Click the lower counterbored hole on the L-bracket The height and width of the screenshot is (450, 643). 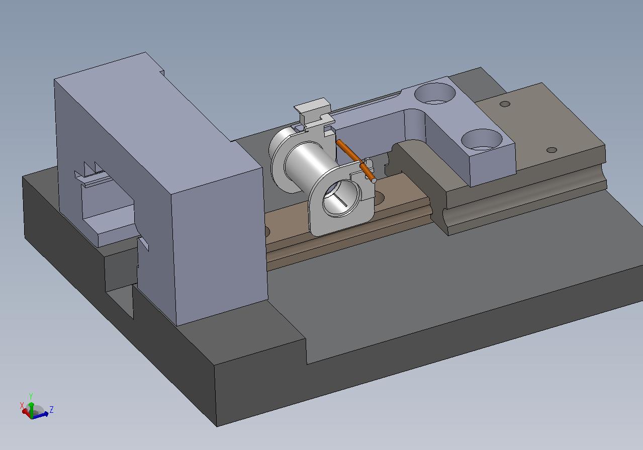[482, 140]
